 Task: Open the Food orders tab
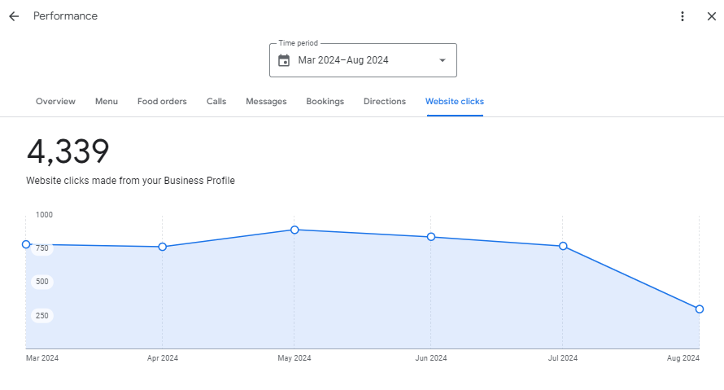[x=162, y=102]
